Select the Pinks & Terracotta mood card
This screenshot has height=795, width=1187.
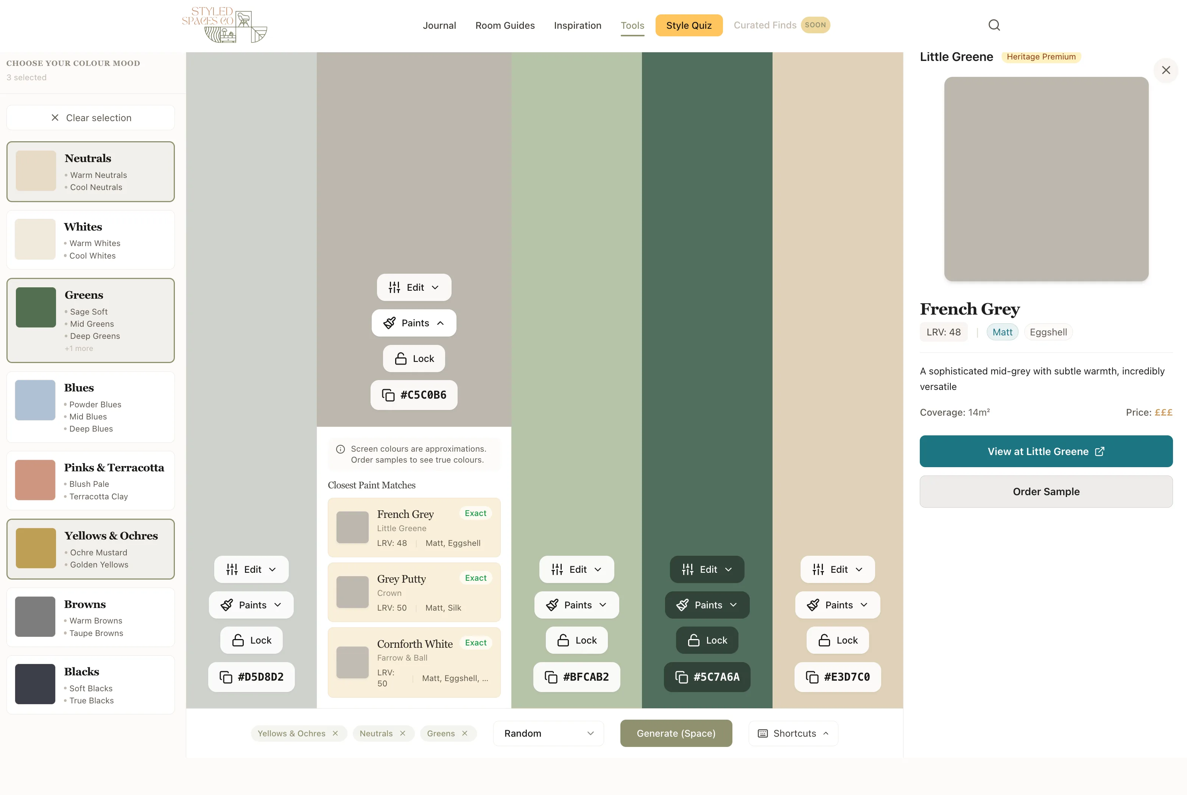point(91,481)
